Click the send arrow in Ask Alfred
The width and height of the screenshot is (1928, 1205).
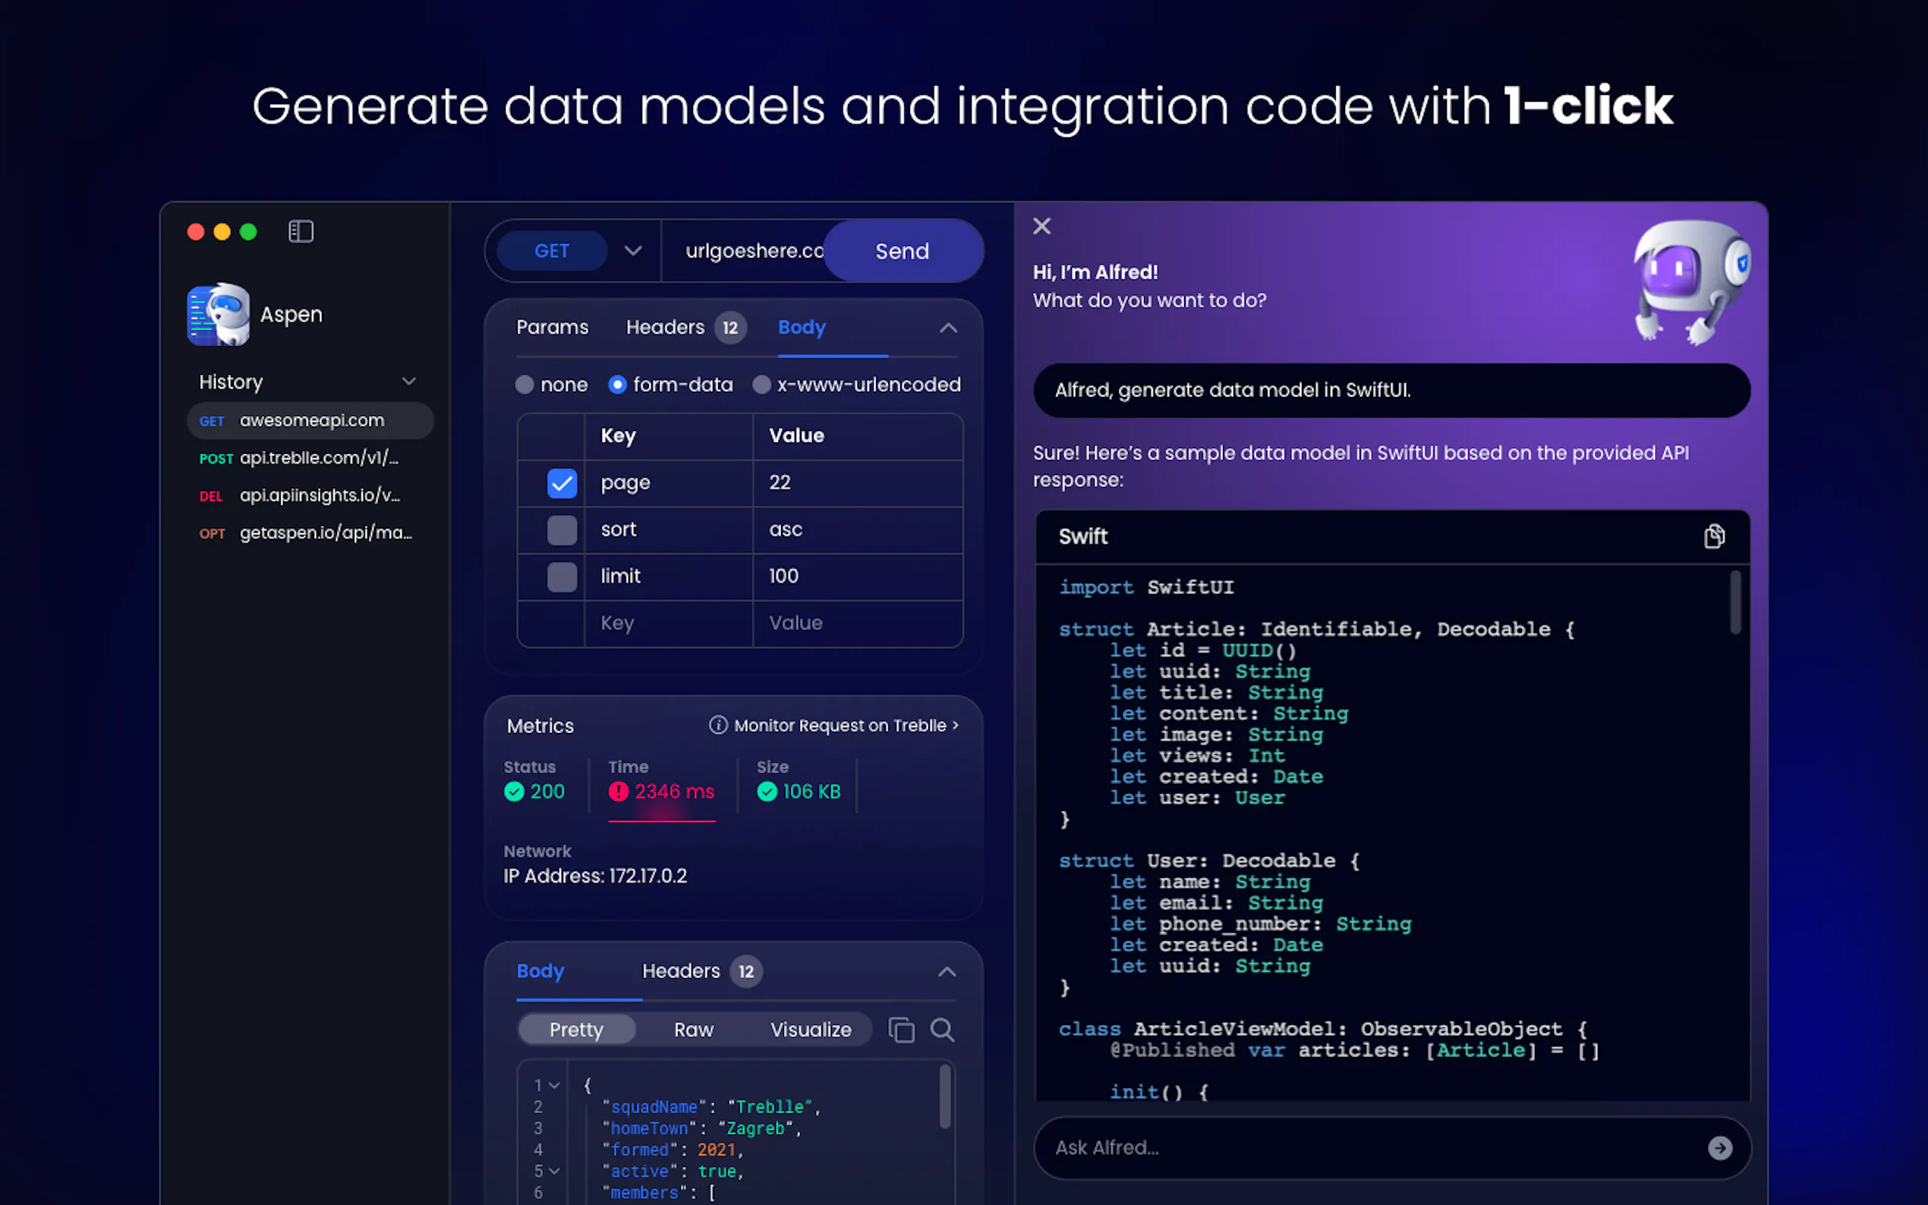[x=1719, y=1147]
